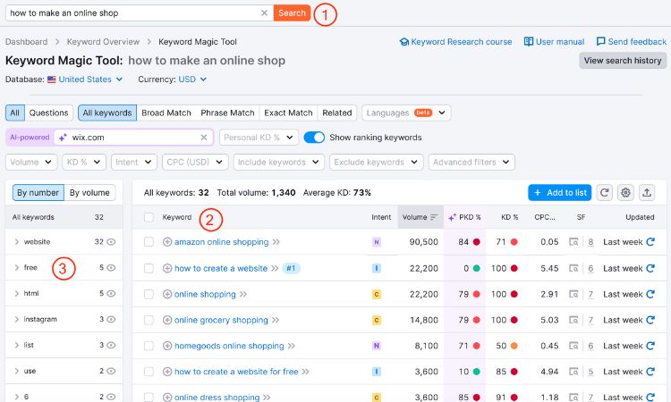
Task: Open the Personal KD % dropdown
Action: tap(259, 138)
